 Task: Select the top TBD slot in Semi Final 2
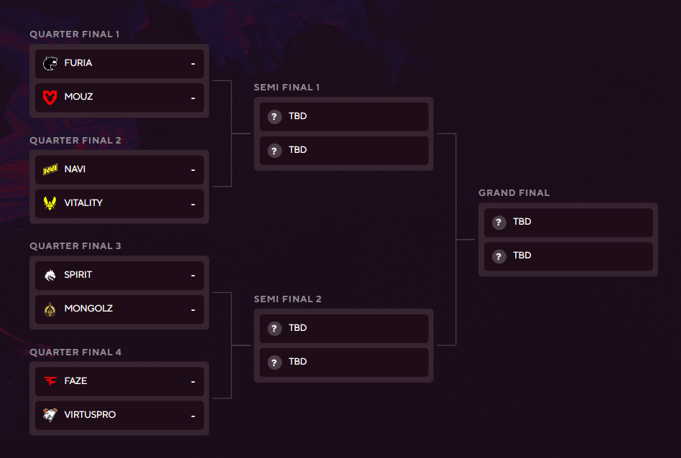point(344,329)
